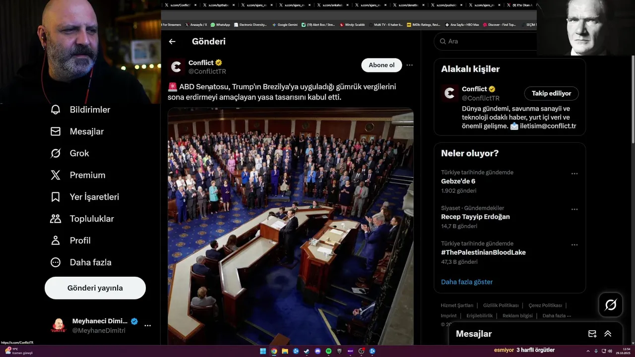Open the Profil person icon
Image resolution: width=635 pixels, height=357 pixels.
point(56,240)
